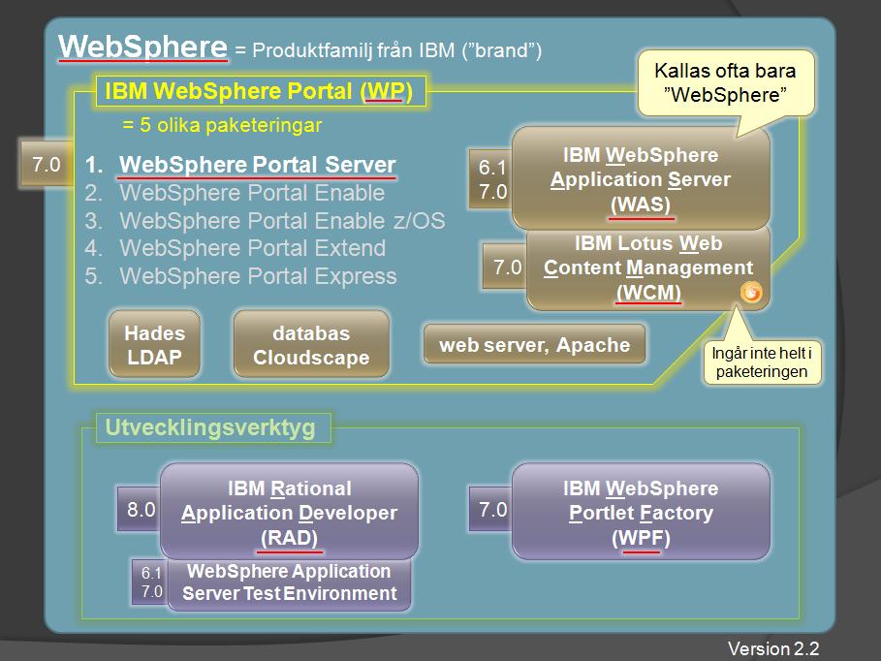Select WebSphere Portal Enable z/OS list item
Screen dimensions: 881x661
281,221
